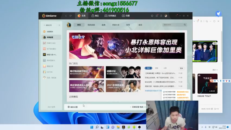Go back with WeGame's back arrow

click(66, 16)
